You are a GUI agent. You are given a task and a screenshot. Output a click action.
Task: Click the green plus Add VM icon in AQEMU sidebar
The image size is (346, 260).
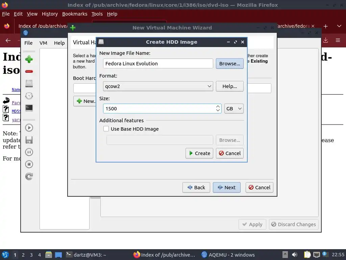tap(29, 59)
